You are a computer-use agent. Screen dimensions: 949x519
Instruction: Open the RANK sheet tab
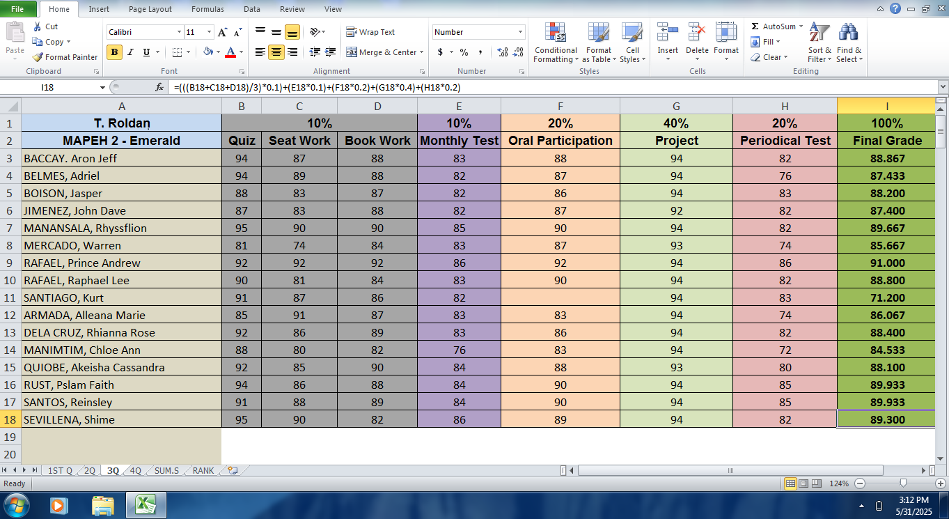coord(203,470)
